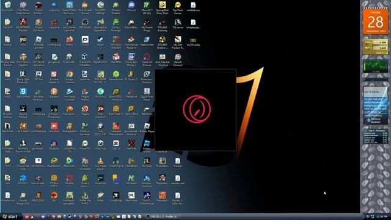Select the People Playground icon
Viewport: 391px width, 220px height.
click(23, 198)
